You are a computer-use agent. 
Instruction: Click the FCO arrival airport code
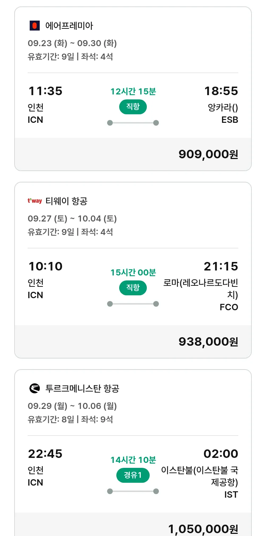point(229,307)
